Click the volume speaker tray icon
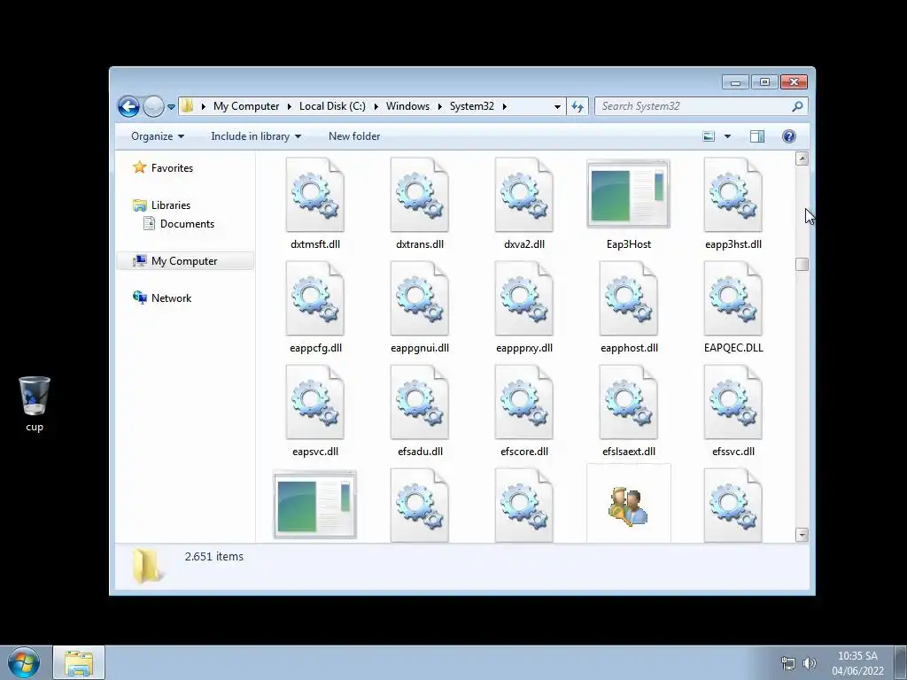Viewport: 907px width, 680px height. [x=810, y=663]
